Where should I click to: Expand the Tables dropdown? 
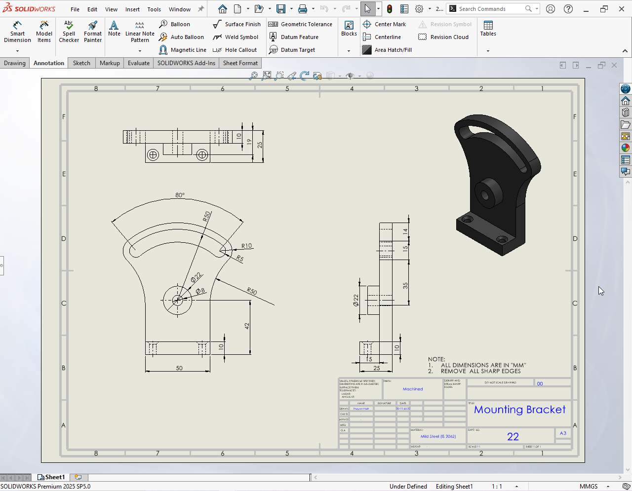(x=488, y=51)
